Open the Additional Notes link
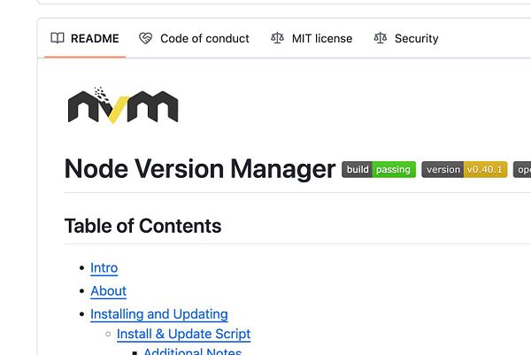Image resolution: width=531 pixels, height=355 pixels. click(192, 351)
